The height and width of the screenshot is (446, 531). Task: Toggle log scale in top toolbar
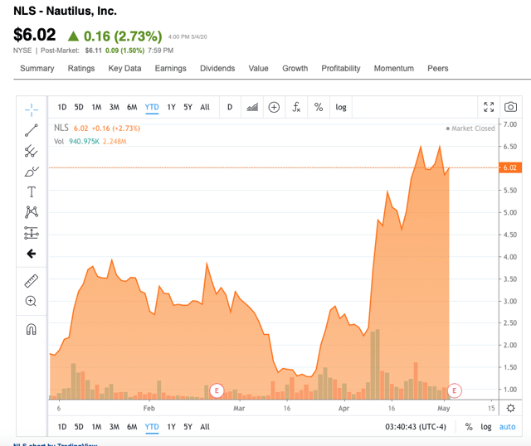pyautogui.click(x=341, y=107)
